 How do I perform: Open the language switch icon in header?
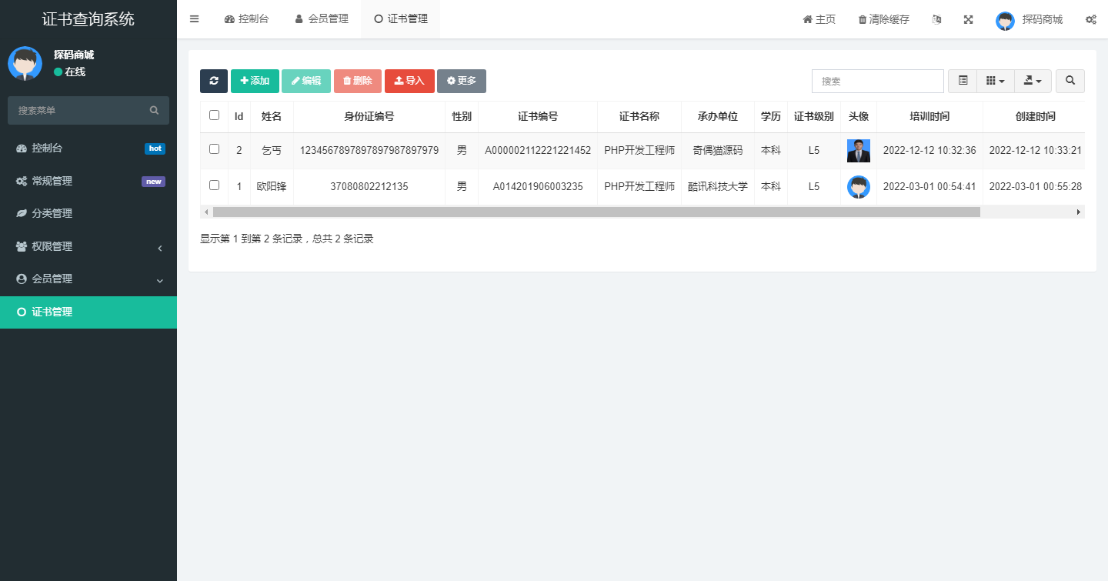pyautogui.click(x=936, y=19)
